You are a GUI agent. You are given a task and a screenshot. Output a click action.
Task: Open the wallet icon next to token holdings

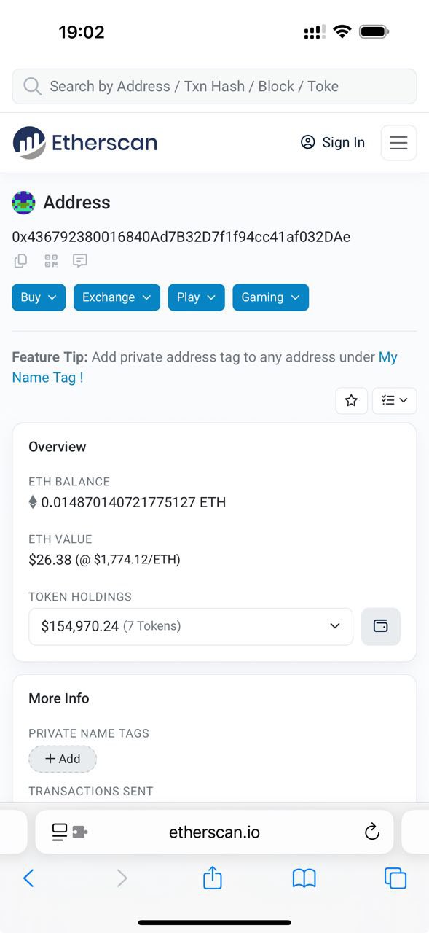pos(381,626)
